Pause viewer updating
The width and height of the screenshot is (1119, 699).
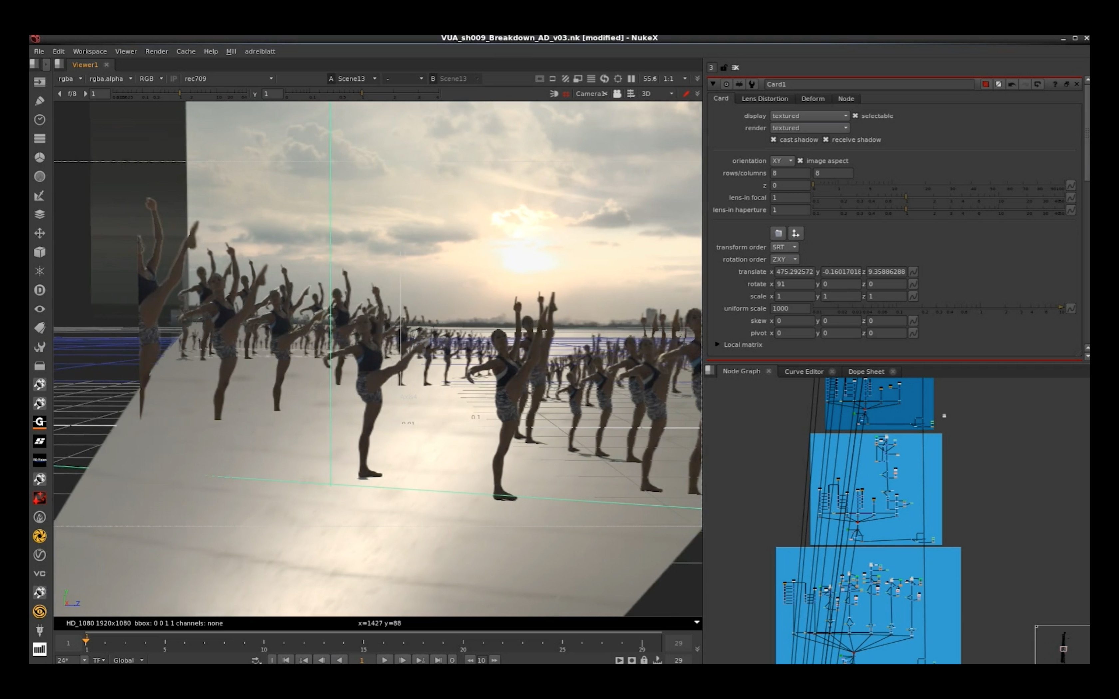(x=631, y=79)
